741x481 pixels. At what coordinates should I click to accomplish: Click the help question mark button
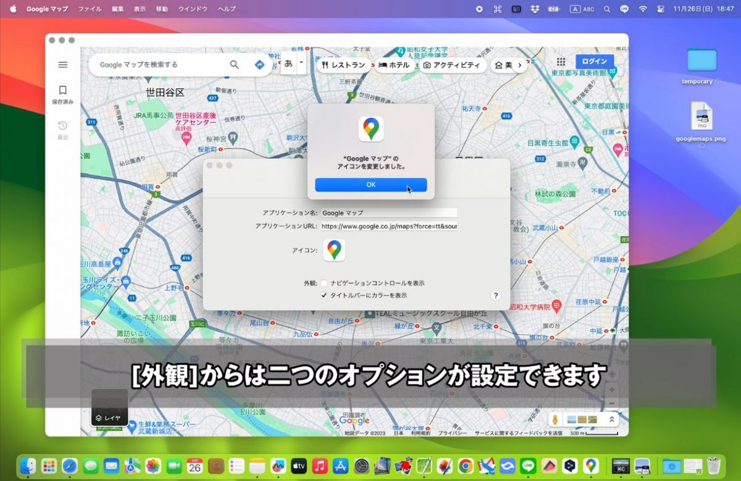(495, 296)
